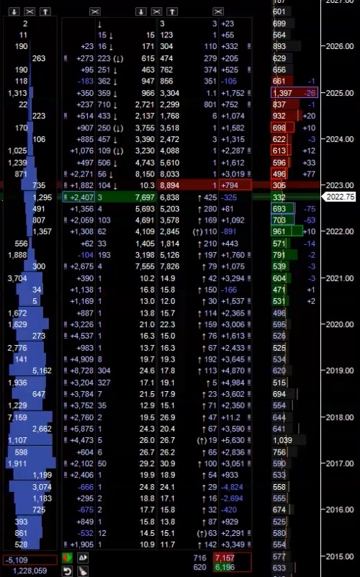Click the cross reset icon above the volume profile

(x=30, y=12)
